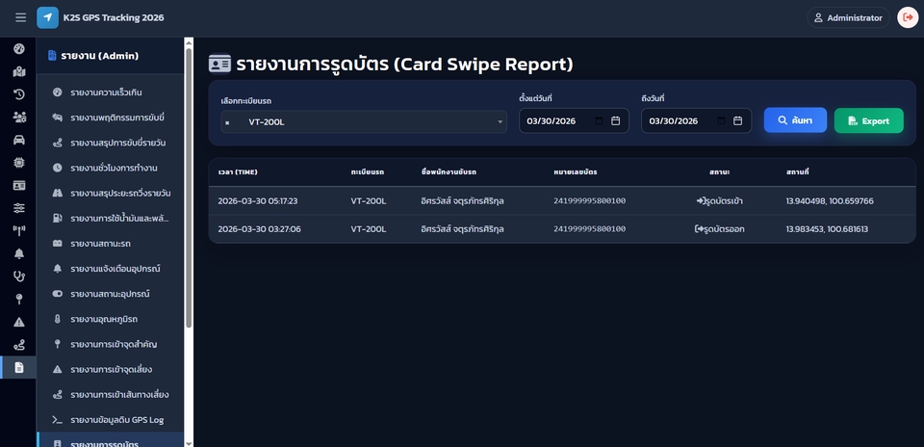Open the dashboard gauge icon in left rail
The width and height of the screenshot is (924, 447).
click(19, 48)
